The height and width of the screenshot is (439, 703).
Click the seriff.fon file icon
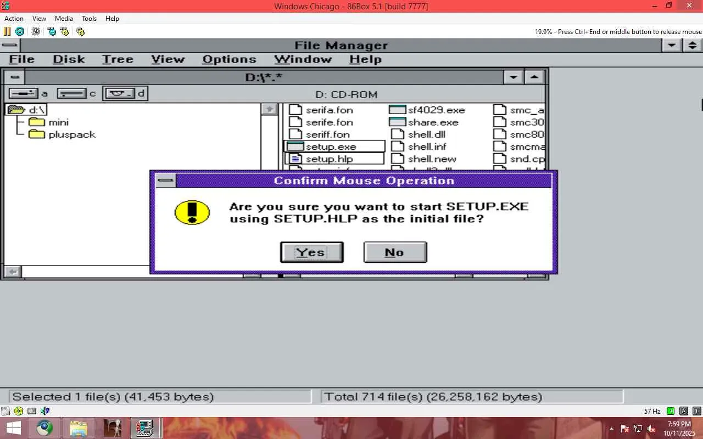pyautogui.click(x=296, y=134)
